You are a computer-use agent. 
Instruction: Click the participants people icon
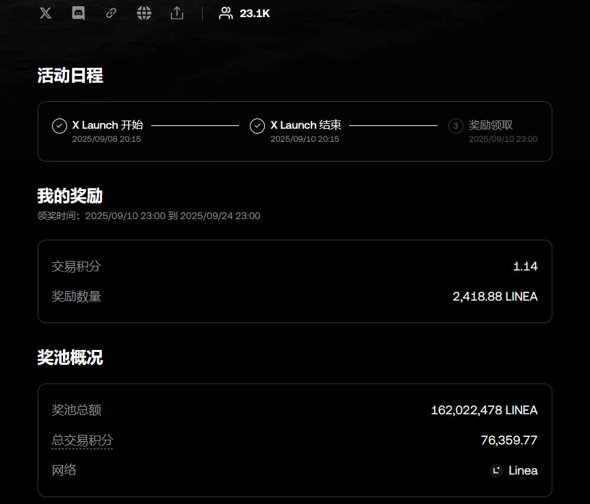point(226,13)
